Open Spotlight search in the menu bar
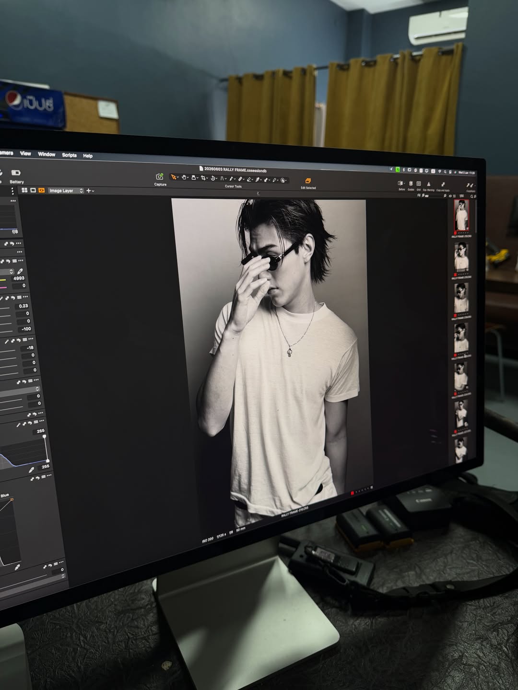The image size is (518, 690). 445,172
